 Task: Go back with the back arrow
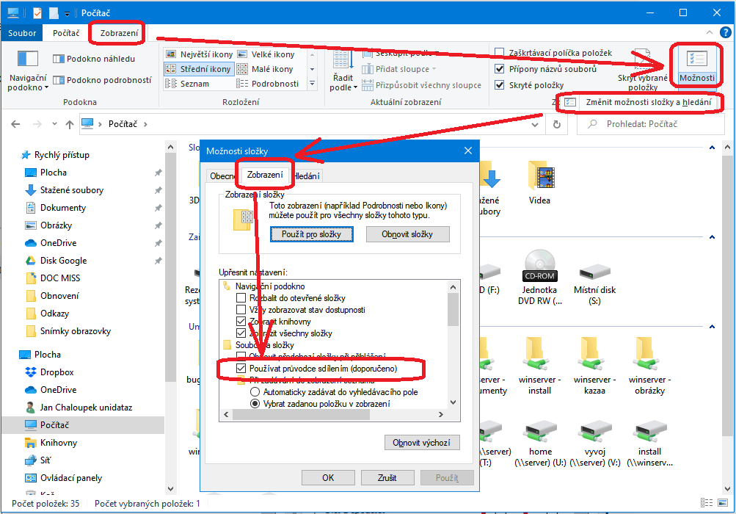tap(15, 124)
